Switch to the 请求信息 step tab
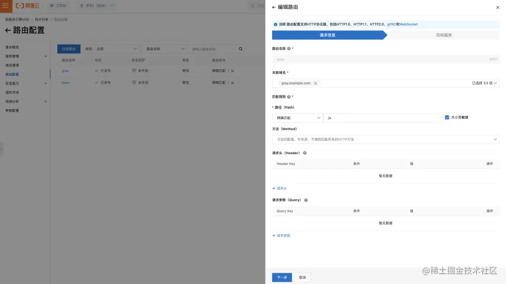 pos(328,35)
